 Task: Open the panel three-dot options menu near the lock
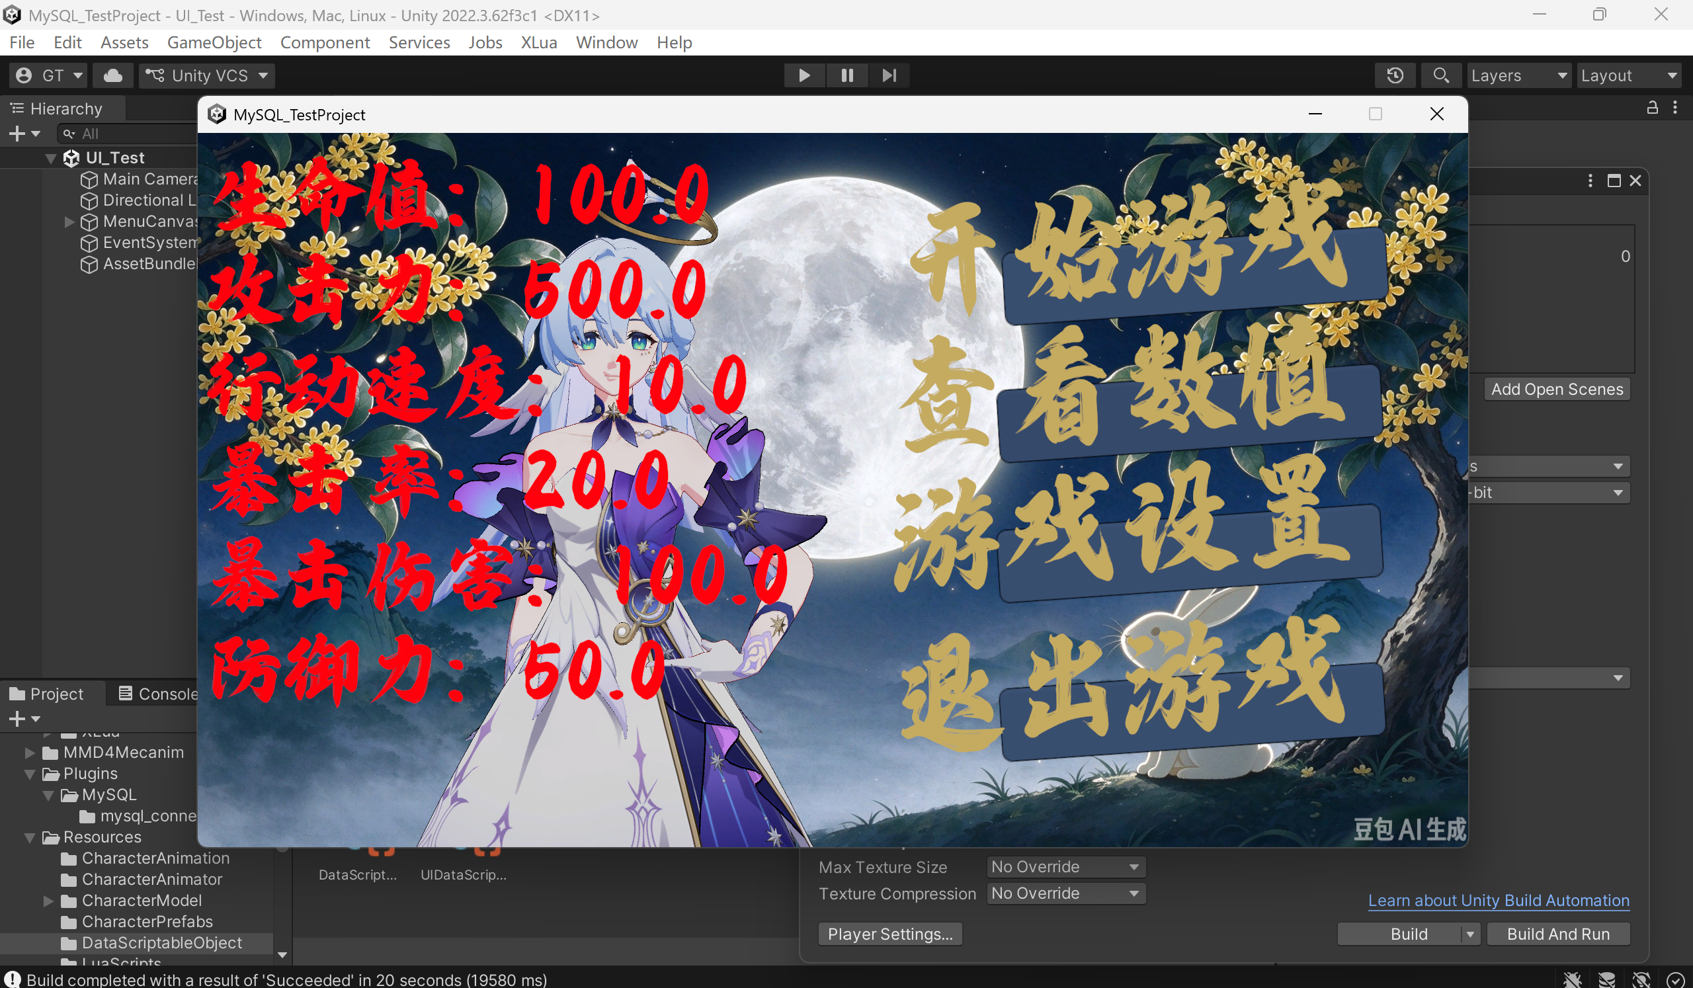(x=1675, y=108)
